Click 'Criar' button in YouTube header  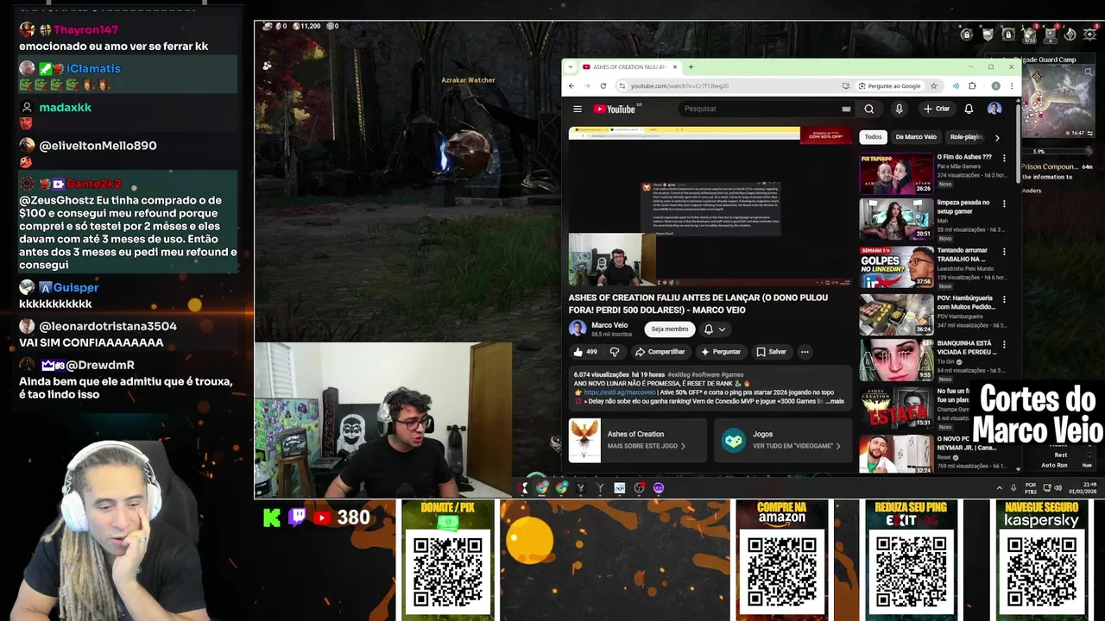937,109
